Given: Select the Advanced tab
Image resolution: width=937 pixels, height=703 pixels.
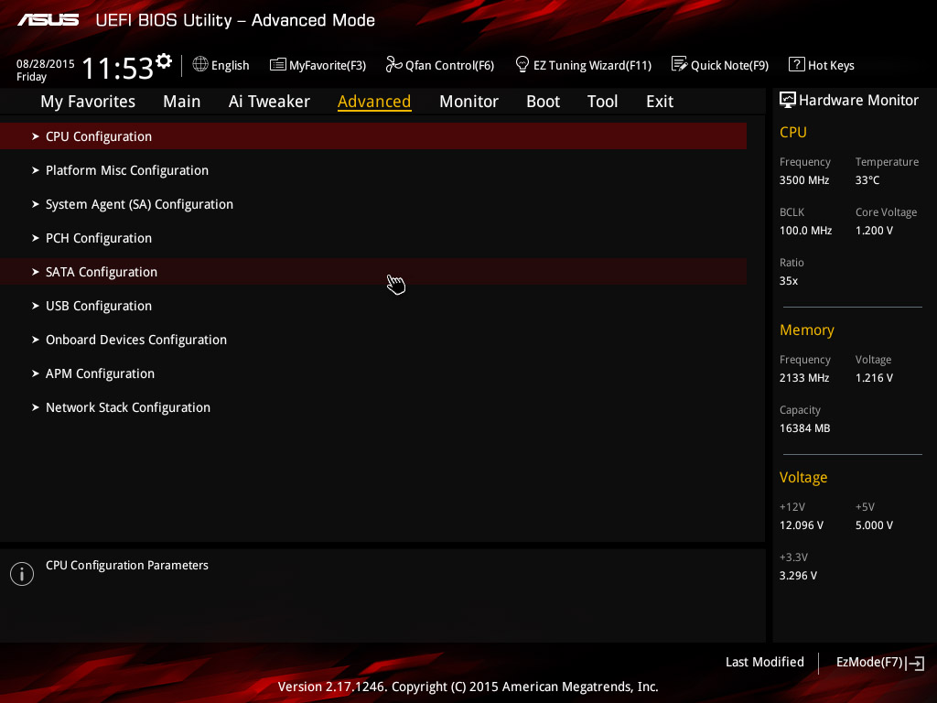Looking at the screenshot, I should click(x=374, y=102).
